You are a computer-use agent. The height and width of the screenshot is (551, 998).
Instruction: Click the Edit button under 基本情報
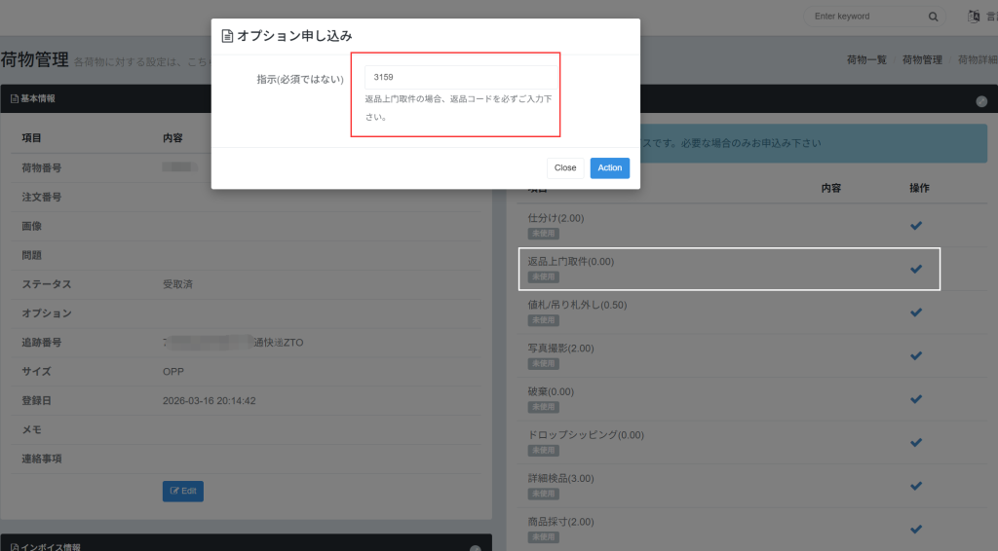click(x=183, y=491)
